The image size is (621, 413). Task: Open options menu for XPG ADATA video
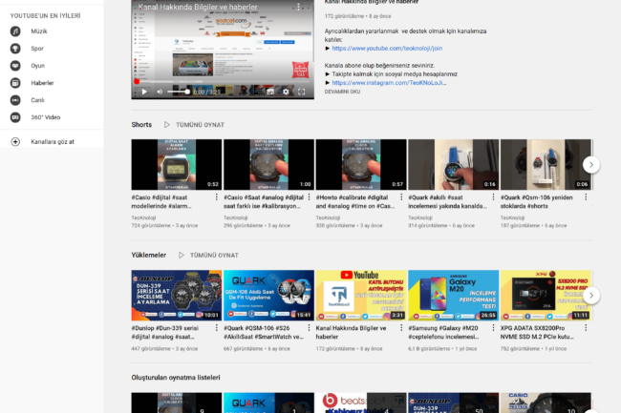click(x=586, y=328)
